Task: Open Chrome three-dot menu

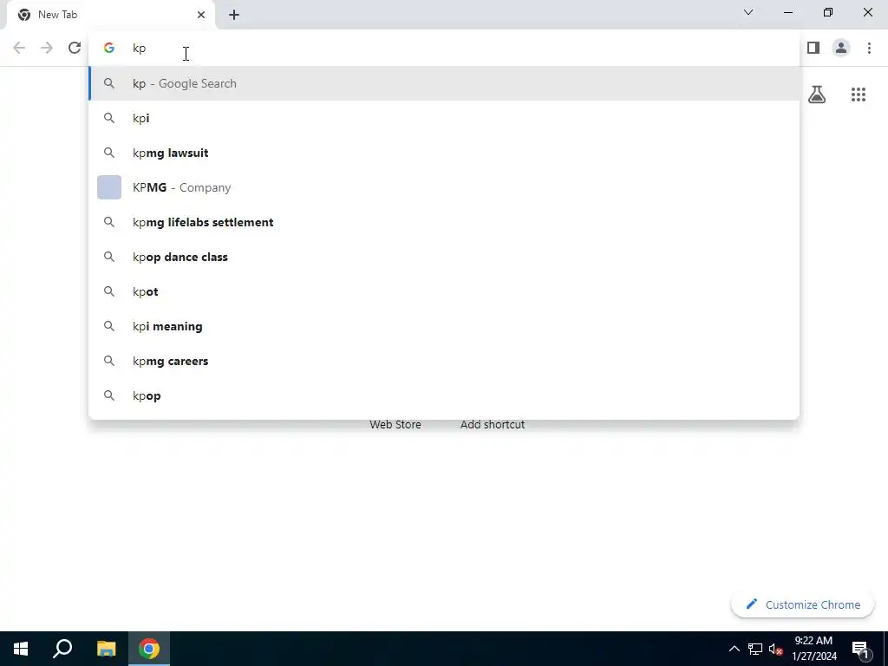Action: 869,49
